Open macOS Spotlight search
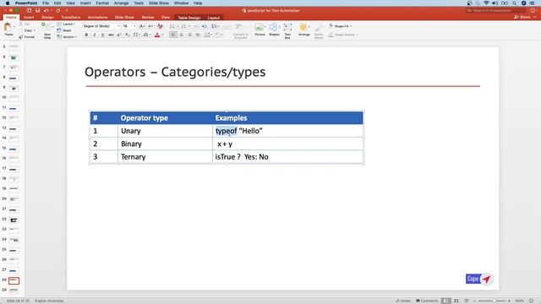The width and height of the screenshot is (541, 304). tap(514, 3)
